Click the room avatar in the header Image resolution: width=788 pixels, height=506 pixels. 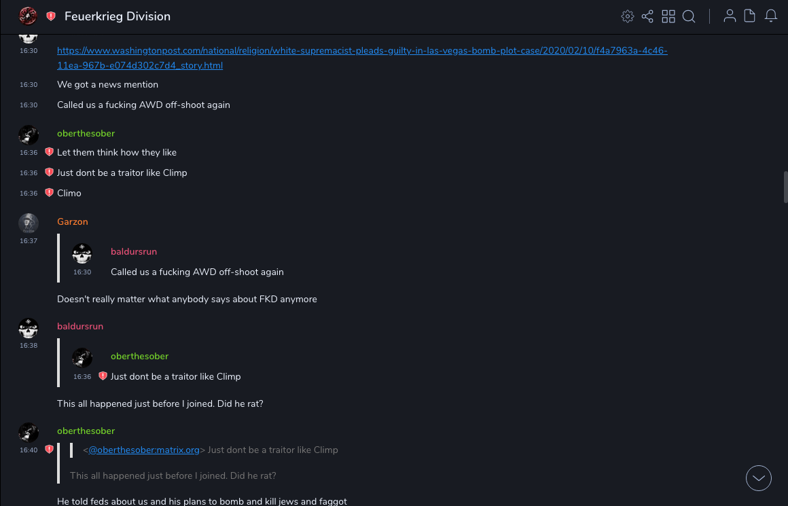click(x=28, y=16)
